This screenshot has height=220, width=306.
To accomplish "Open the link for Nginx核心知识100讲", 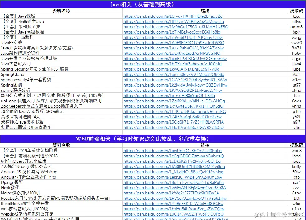I will tap(171, 193).
